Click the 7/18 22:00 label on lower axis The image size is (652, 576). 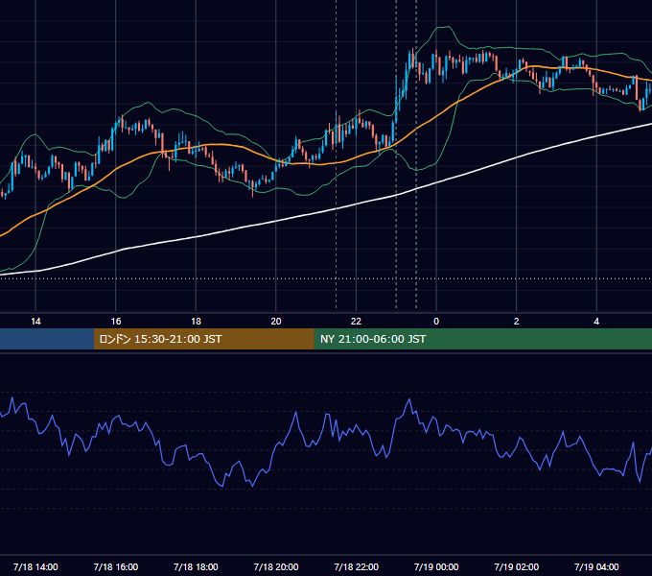tap(357, 566)
